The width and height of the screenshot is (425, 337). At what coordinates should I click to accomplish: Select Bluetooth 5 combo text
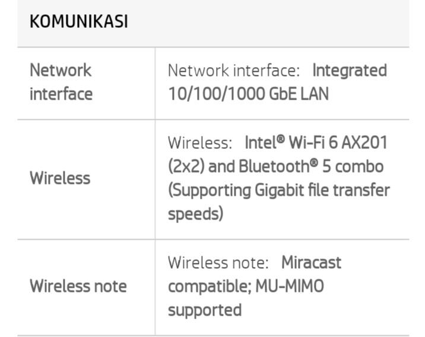311,166
